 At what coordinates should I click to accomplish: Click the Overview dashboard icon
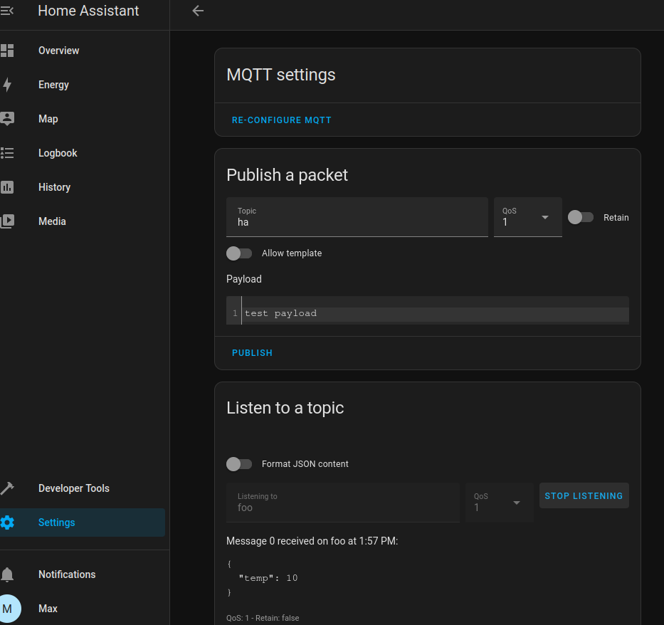click(x=7, y=51)
